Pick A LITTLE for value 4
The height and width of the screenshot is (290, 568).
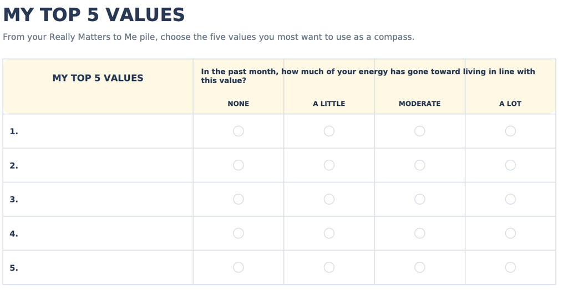click(329, 233)
